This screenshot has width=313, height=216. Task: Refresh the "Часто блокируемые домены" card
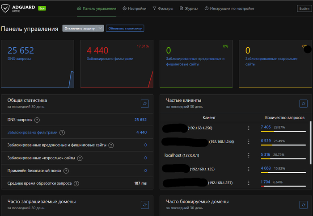303,204
